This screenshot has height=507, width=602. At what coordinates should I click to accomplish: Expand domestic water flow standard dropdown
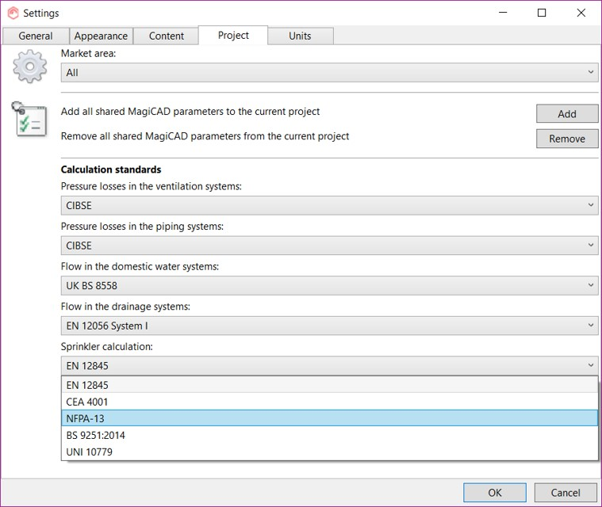pyautogui.click(x=329, y=285)
